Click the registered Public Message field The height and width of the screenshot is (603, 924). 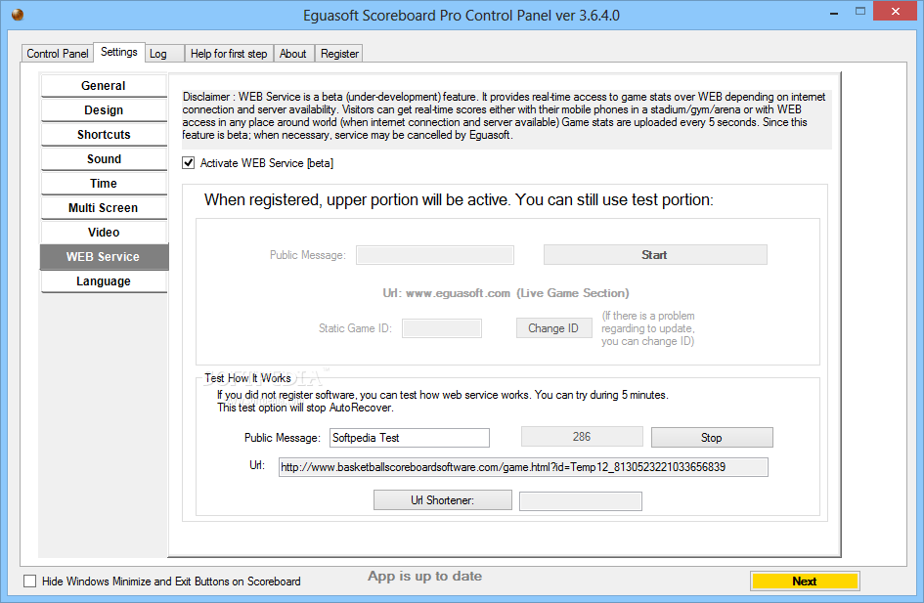(435, 255)
